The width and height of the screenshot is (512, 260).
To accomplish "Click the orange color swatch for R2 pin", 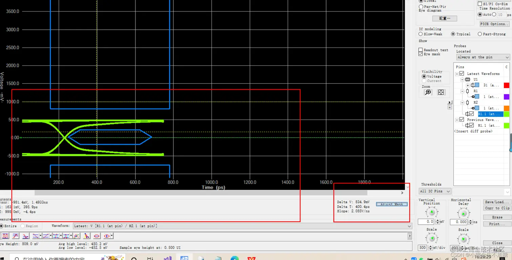I will tap(507, 108).
